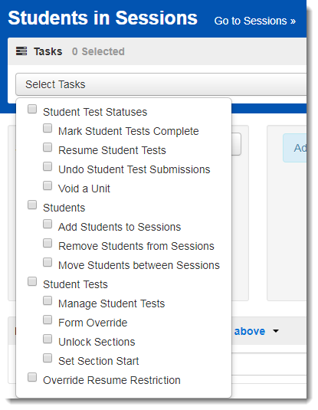Check Add Students to Sessions

48,224
